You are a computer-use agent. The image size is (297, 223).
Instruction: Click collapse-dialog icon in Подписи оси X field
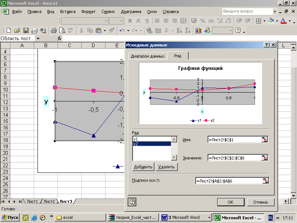tap(265, 181)
